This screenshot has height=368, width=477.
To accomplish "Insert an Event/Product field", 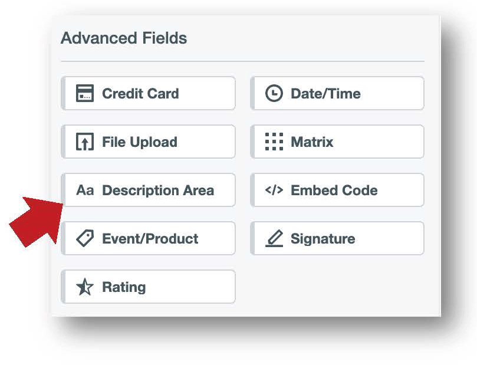I will pos(147,238).
